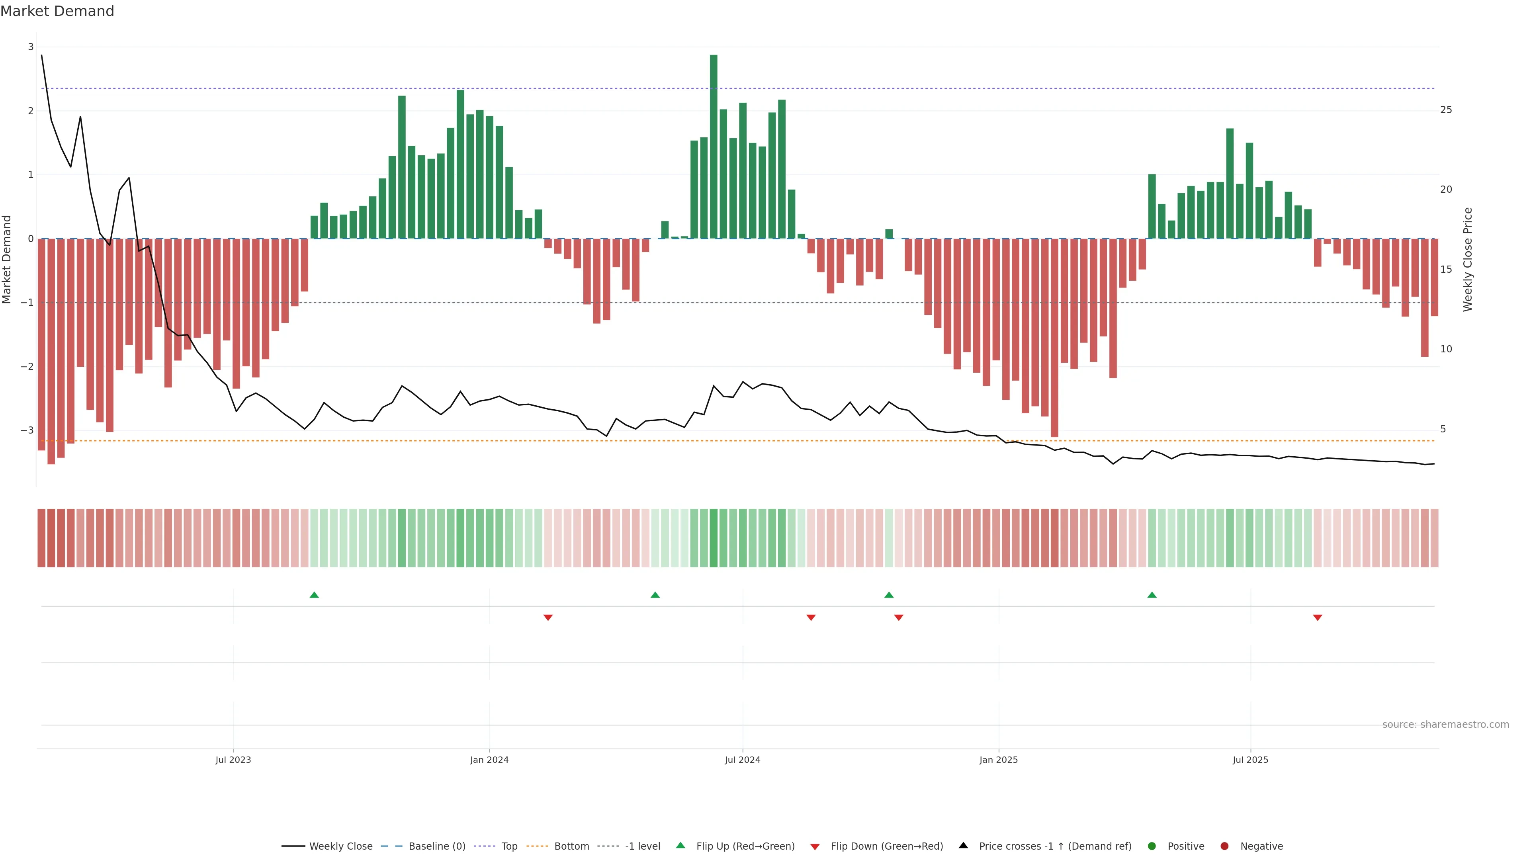Click the Flip Down legend triangle icon
The height and width of the screenshot is (860, 1529).
[x=814, y=846]
